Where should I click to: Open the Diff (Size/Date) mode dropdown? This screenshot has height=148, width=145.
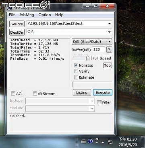(x=92, y=42)
